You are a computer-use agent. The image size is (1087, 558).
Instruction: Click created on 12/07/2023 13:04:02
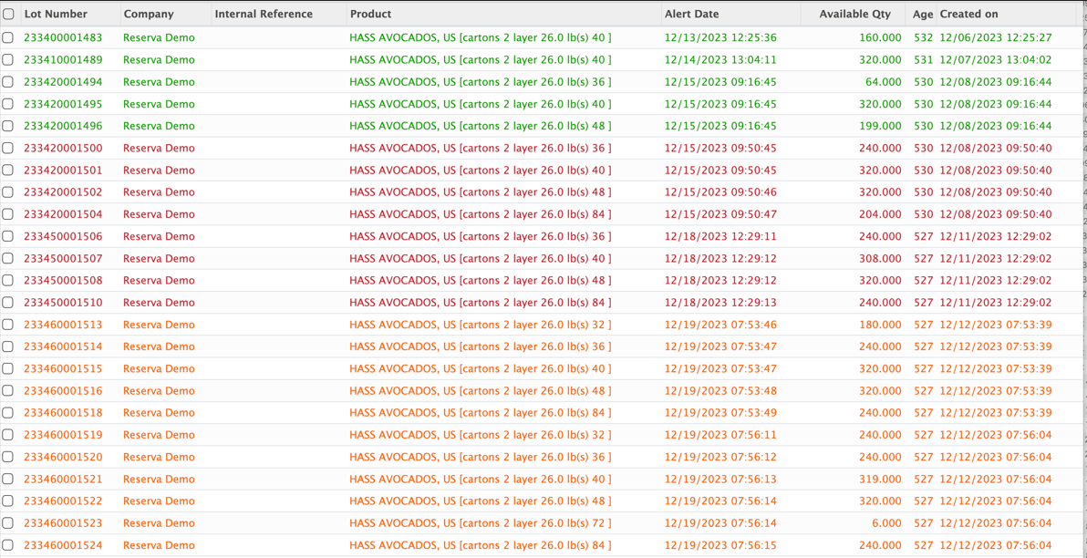click(996, 60)
